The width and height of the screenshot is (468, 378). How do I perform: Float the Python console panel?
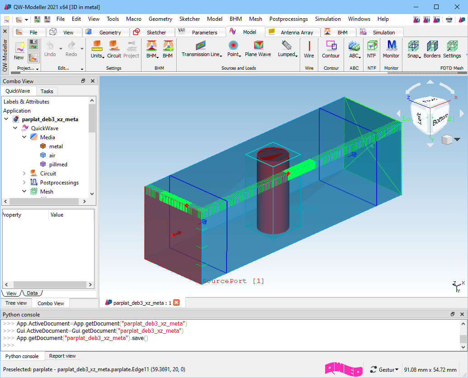pos(453,314)
